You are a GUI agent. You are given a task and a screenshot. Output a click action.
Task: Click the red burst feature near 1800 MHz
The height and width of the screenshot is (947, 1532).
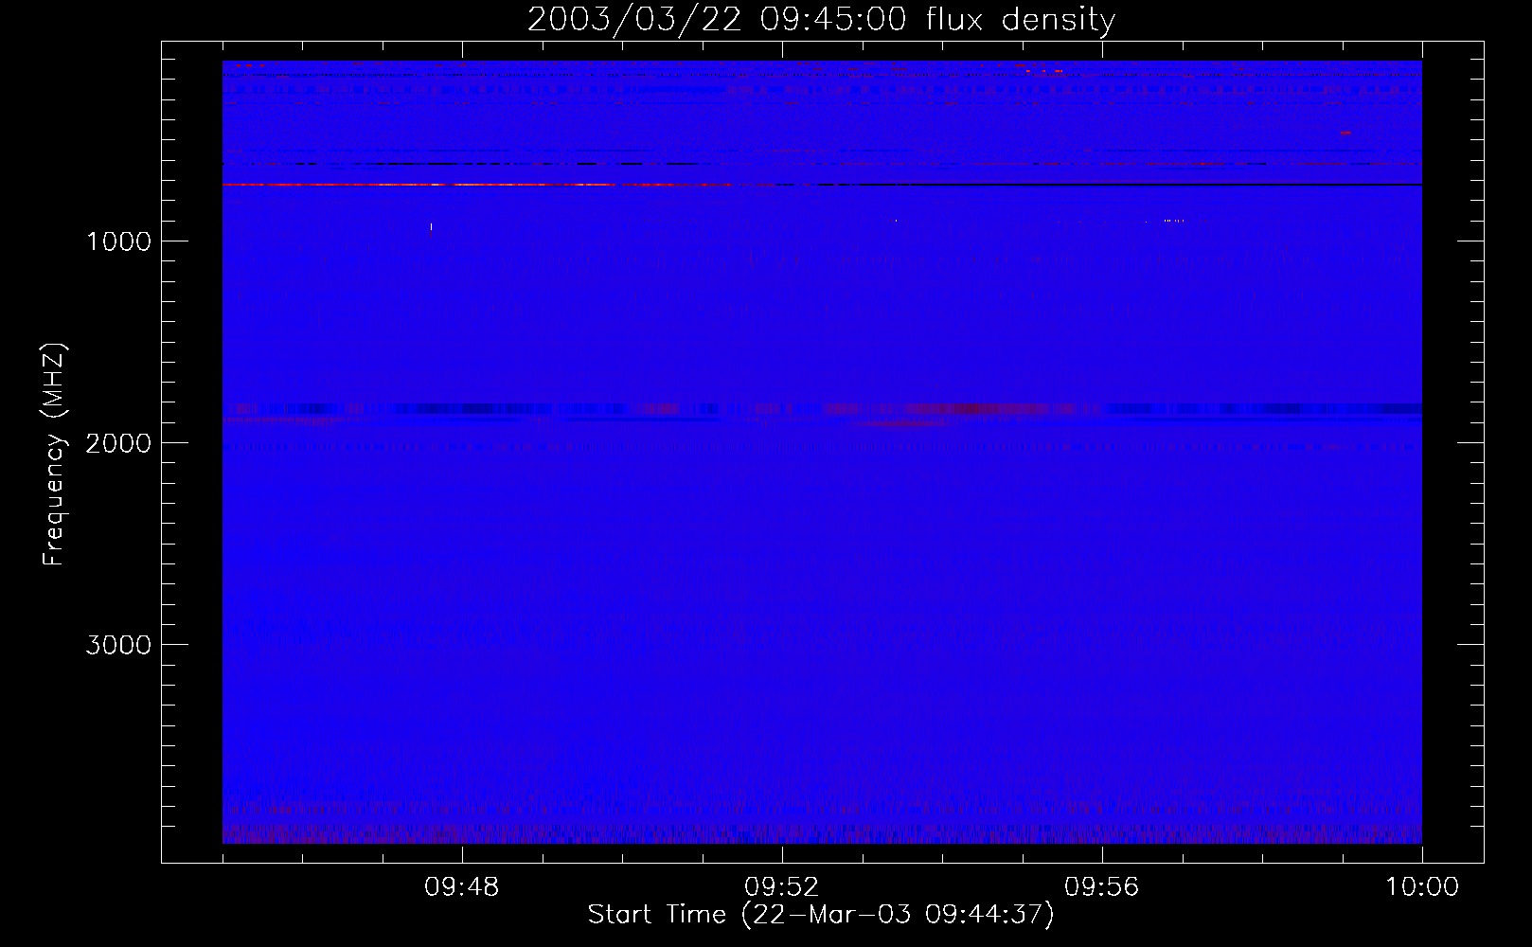tap(980, 409)
